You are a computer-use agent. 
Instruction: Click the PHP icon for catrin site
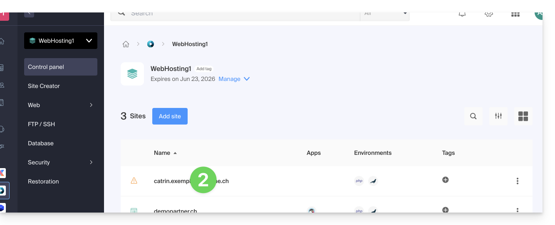click(x=359, y=181)
